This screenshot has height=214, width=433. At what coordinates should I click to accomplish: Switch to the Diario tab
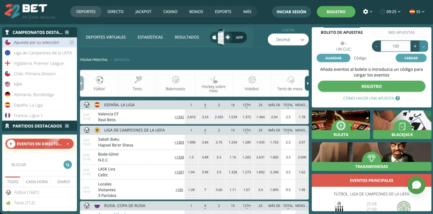(64, 182)
